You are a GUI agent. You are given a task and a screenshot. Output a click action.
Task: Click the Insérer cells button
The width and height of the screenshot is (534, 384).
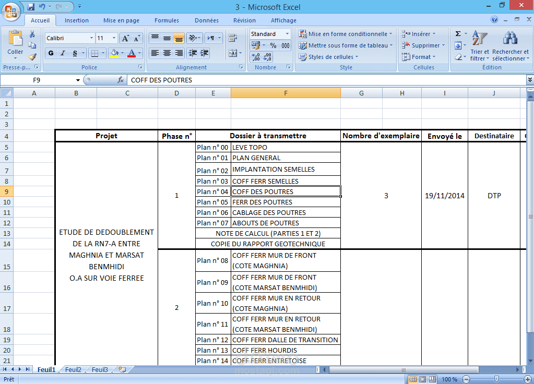click(418, 34)
